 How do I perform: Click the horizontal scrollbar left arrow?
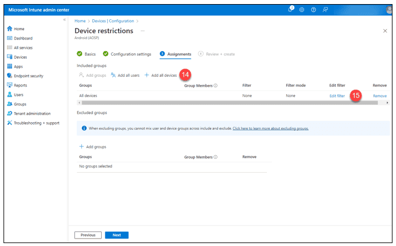79,102
